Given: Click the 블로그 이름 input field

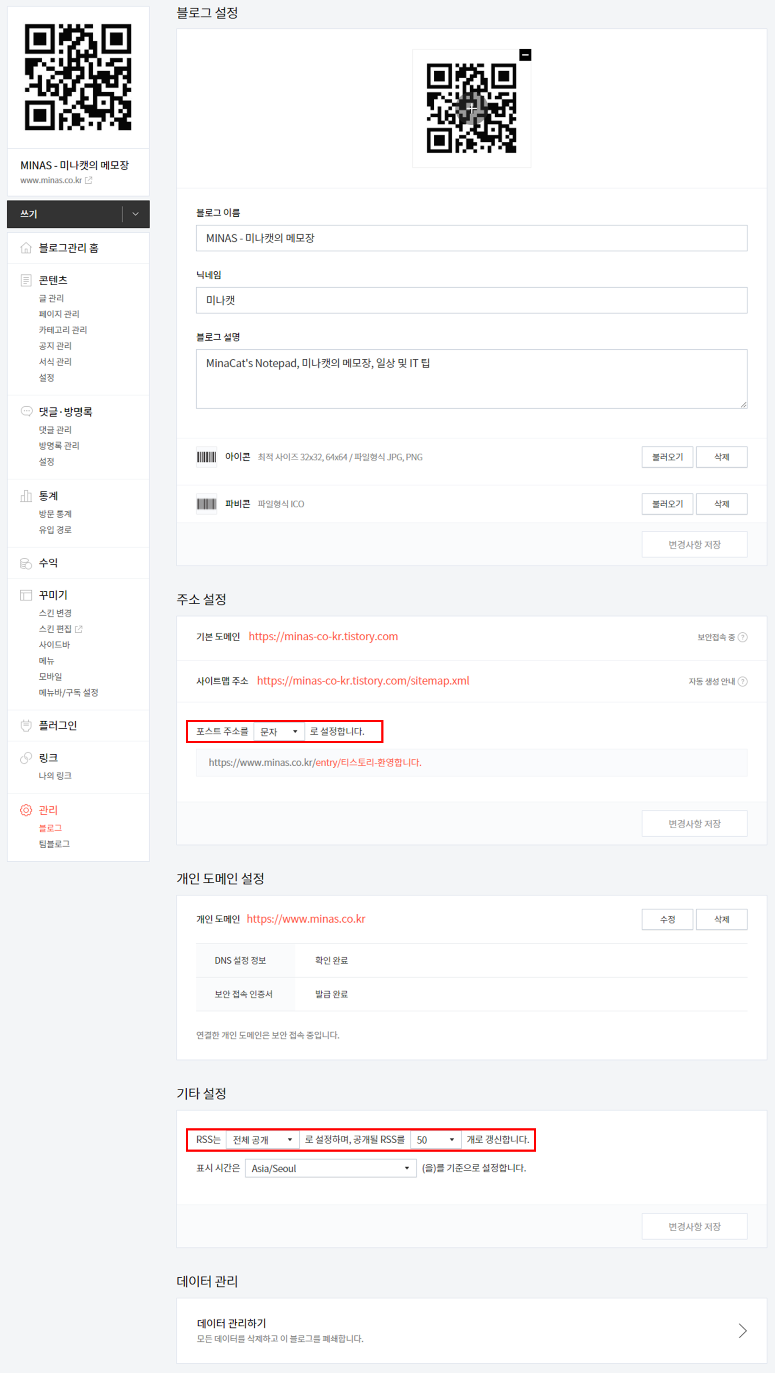Looking at the screenshot, I should coord(471,238).
